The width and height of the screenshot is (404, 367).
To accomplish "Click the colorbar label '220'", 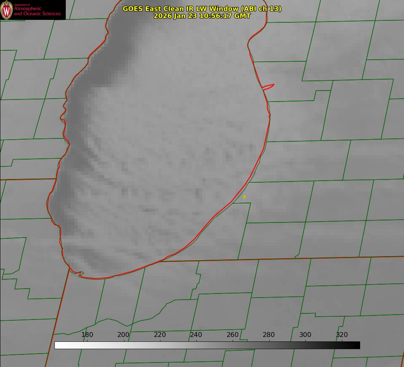I will click(x=160, y=335).
